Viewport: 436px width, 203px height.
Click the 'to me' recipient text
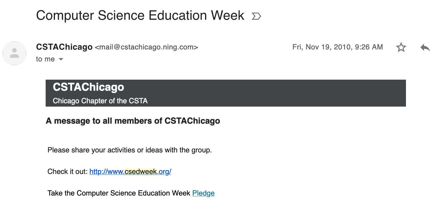coord(45,59)
